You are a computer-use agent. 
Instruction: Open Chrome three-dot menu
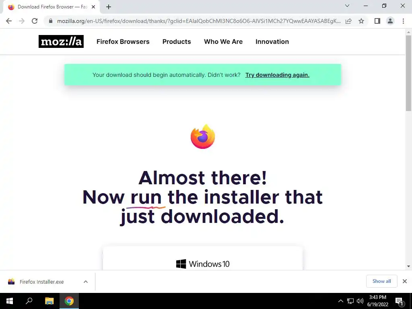click(x=403, y=21)
